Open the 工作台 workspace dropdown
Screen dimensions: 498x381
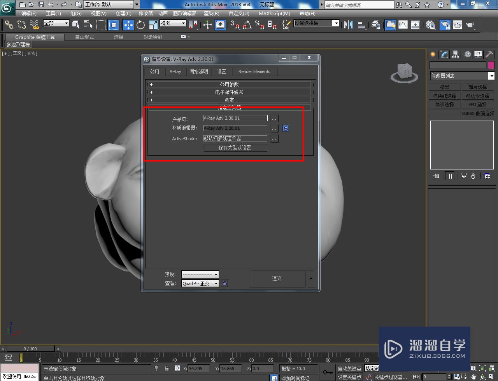click(109, 5)
